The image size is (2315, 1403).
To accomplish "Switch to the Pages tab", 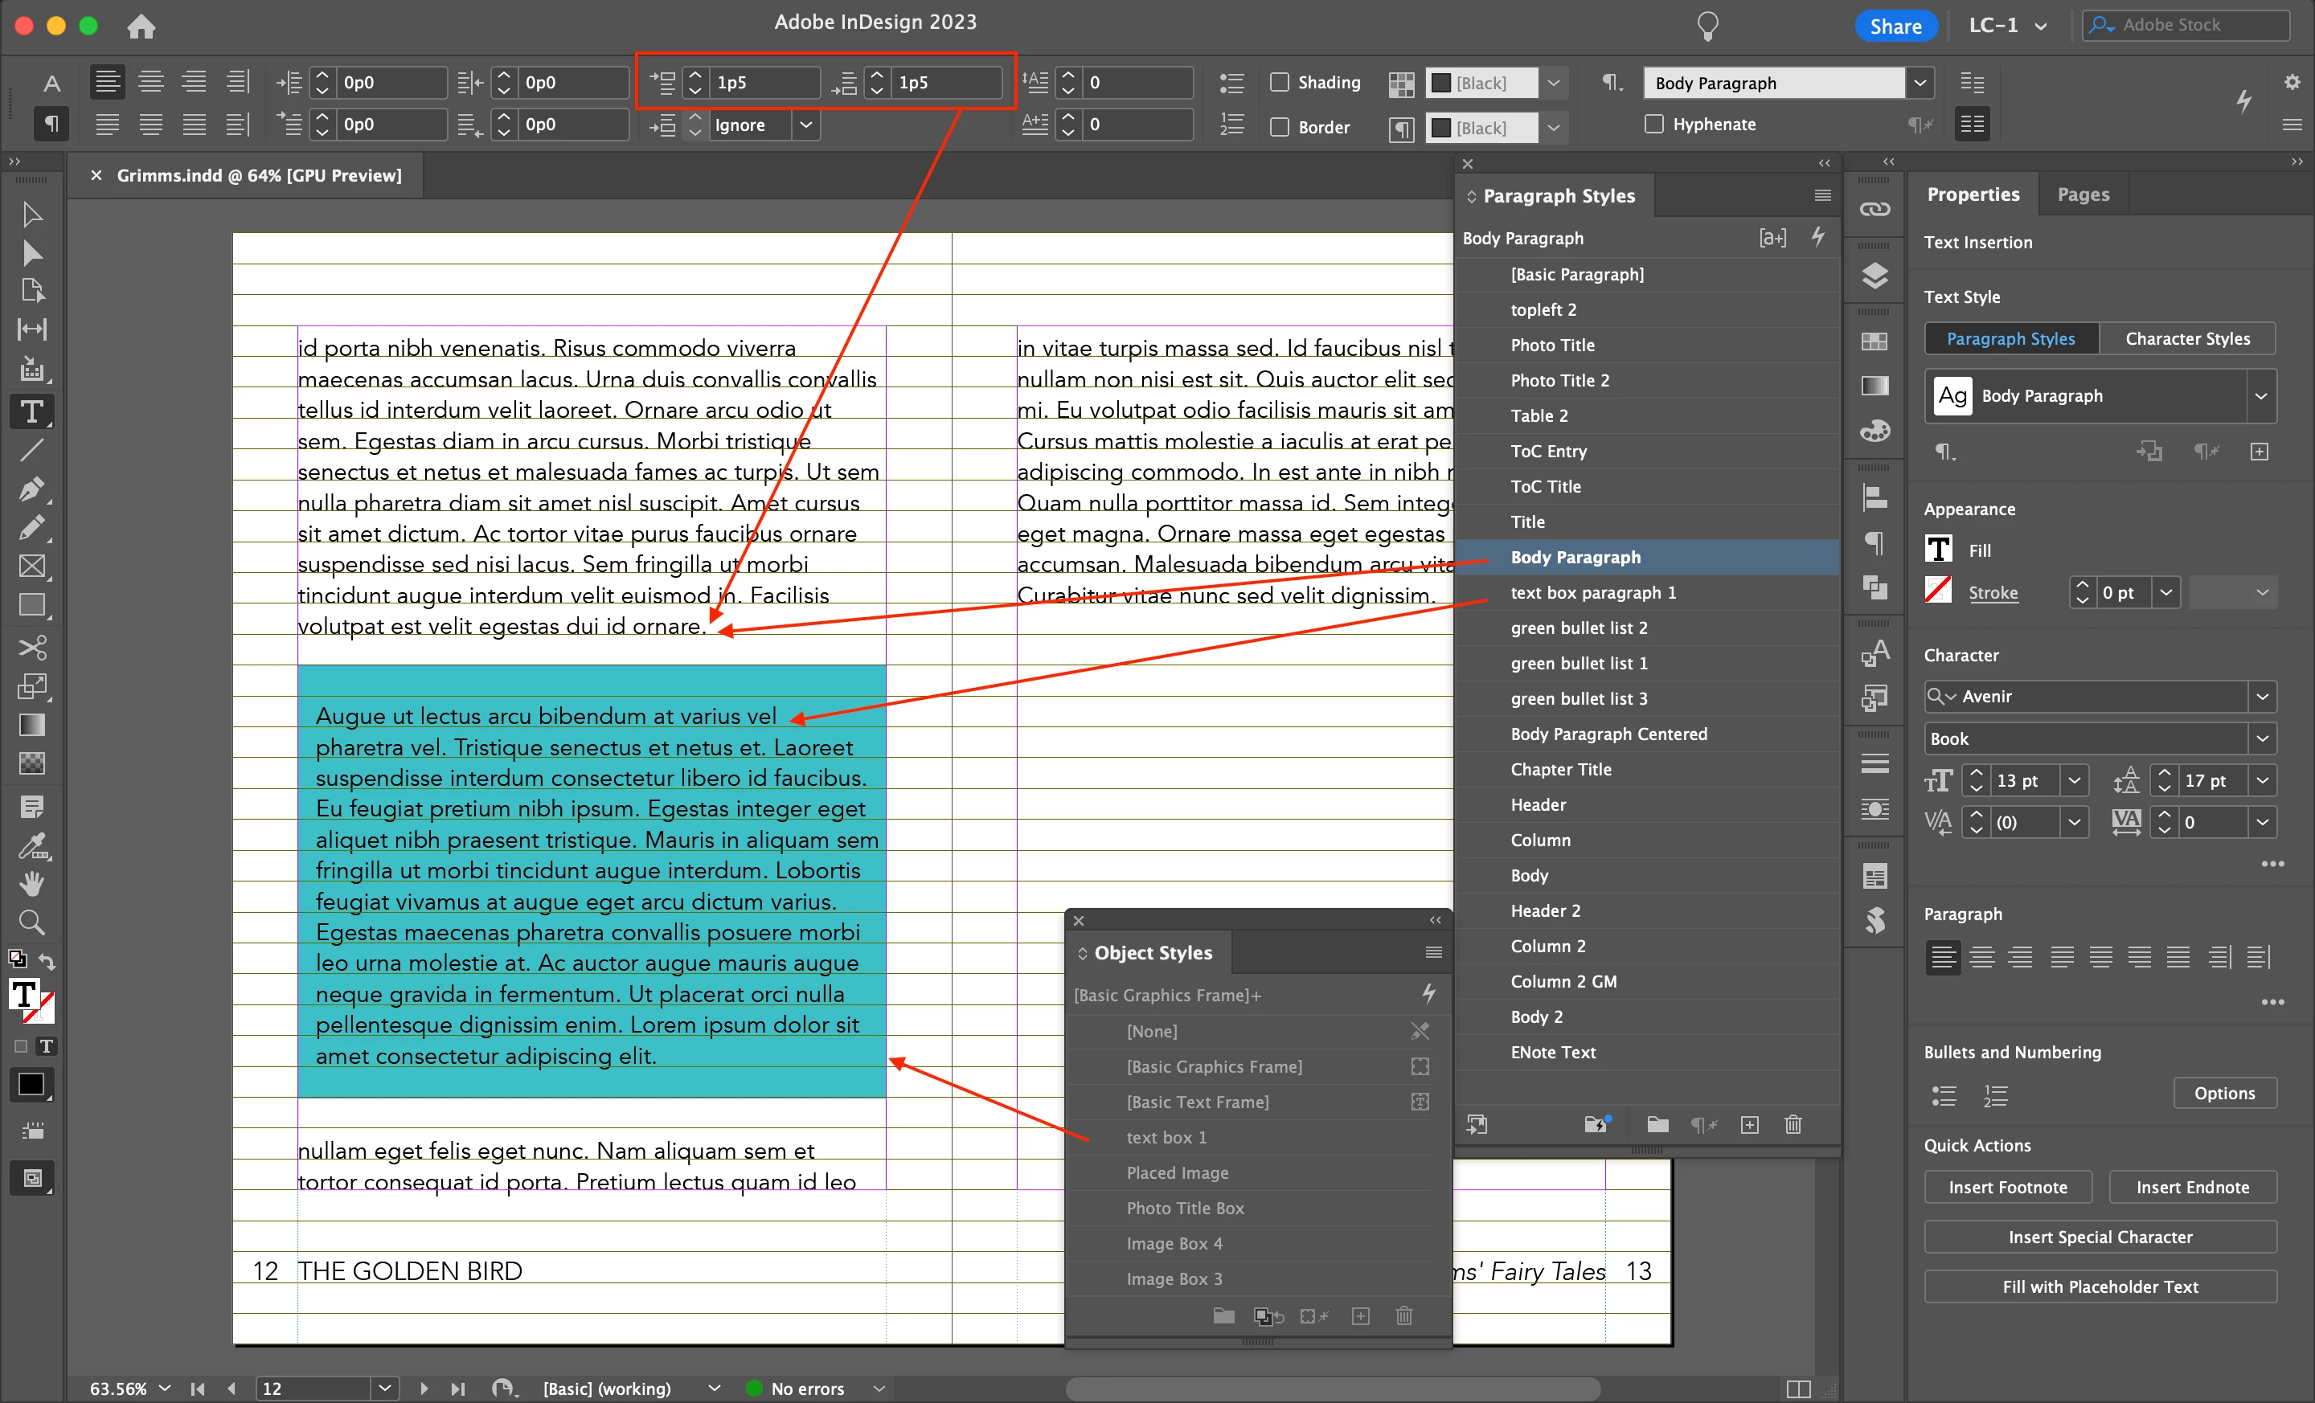I will click(2082, 194).
